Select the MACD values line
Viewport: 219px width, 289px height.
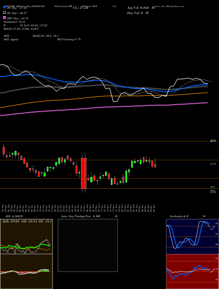click(x=21, y=29)
